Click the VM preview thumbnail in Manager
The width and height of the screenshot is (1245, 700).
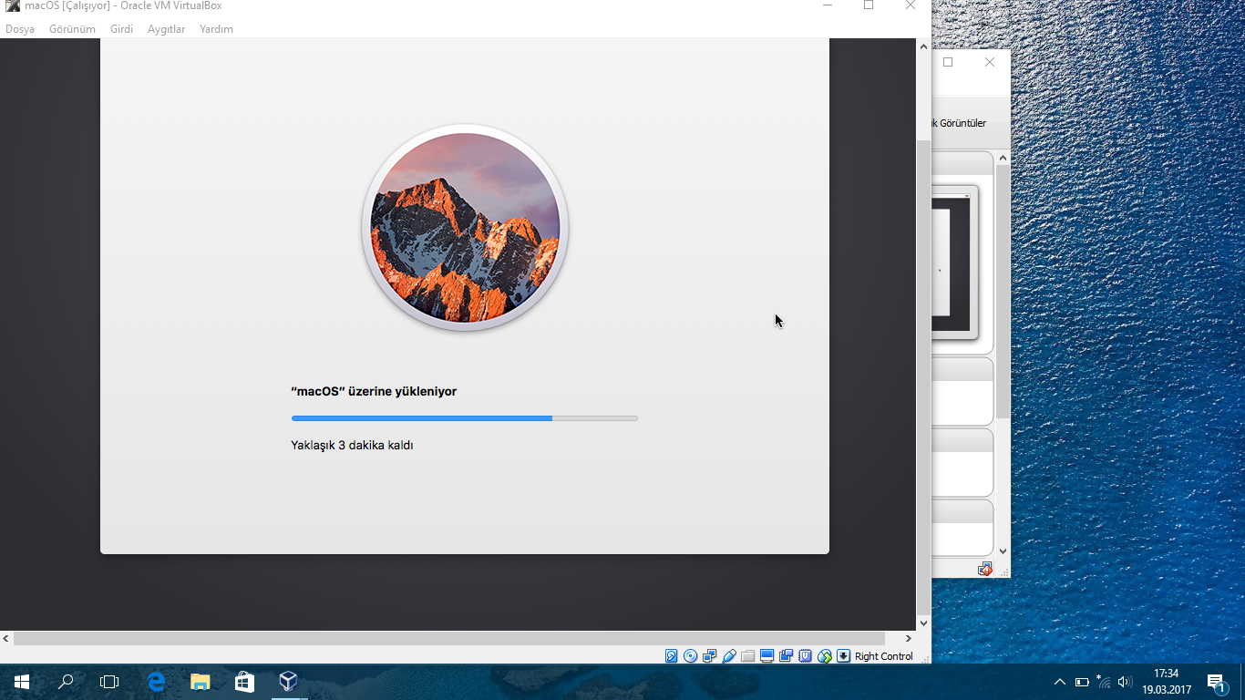pyautogui.click(x=953, y=262)
